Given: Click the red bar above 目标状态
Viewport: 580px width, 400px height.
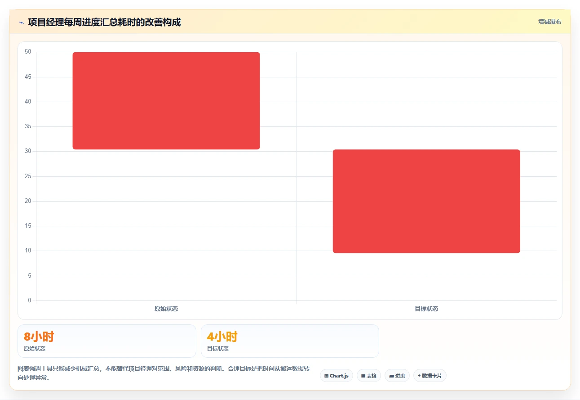Looking at the screenshot, I should click(x=426, y=201).
